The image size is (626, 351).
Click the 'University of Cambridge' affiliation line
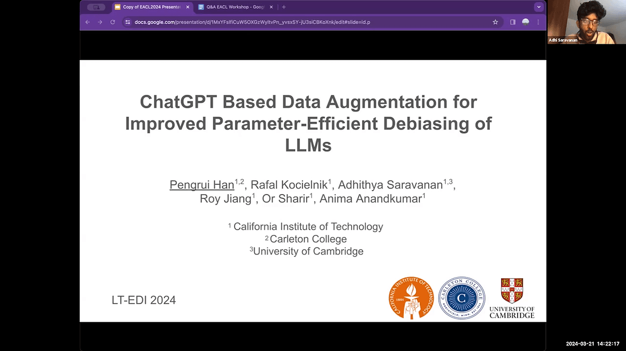(307, 252)
